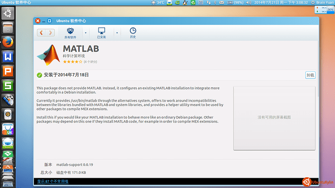Image resolution: width=335 pixels, height=188 pixels.
Task: Click the penguin QQ indicator icon
Action: point(185,2)
